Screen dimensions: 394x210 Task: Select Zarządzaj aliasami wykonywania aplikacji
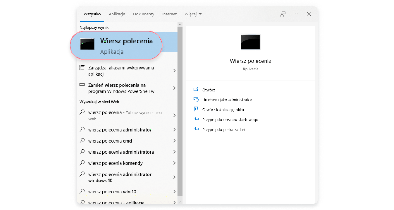[x=127, y=71]
